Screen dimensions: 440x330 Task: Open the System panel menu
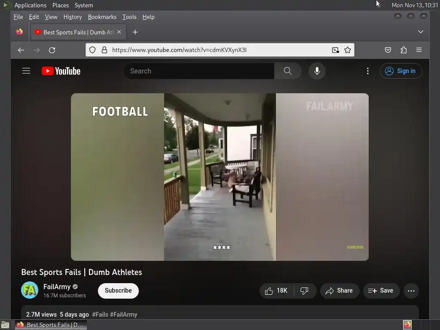tap(84, 5)
